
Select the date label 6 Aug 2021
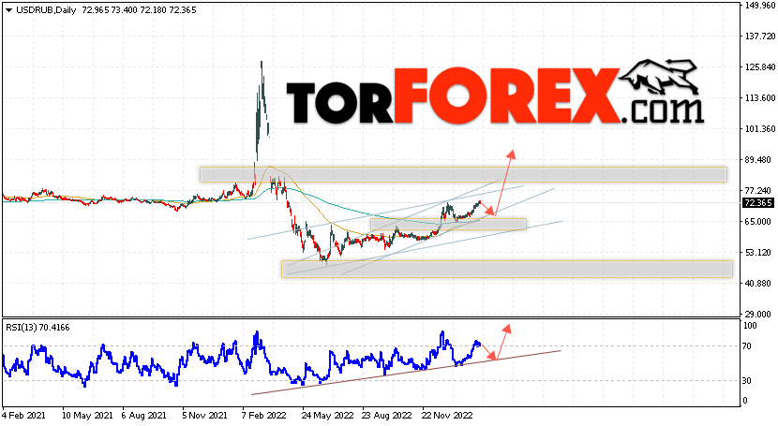(x=144, y=415)
